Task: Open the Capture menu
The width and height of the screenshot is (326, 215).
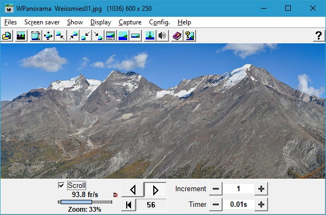Action: 130,22
